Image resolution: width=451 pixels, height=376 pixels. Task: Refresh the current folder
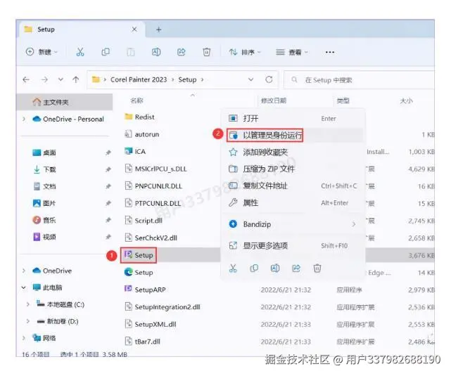pyautogui.click(x=269, y=79)
